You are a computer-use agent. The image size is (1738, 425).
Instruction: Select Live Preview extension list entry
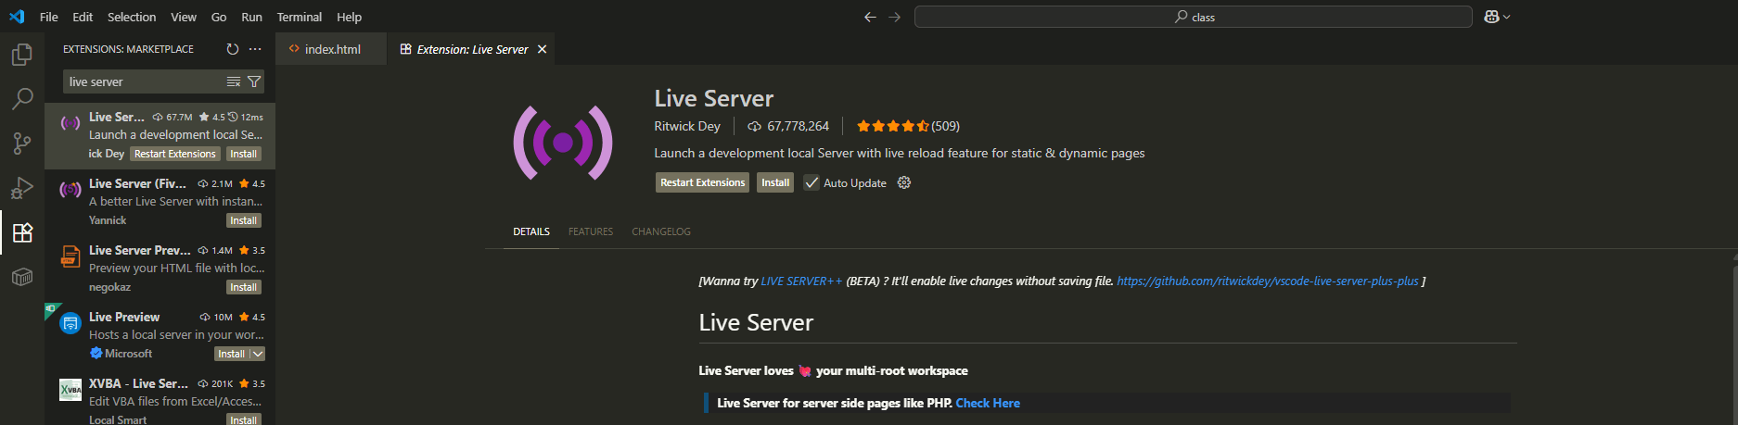[x=160, y=336]
